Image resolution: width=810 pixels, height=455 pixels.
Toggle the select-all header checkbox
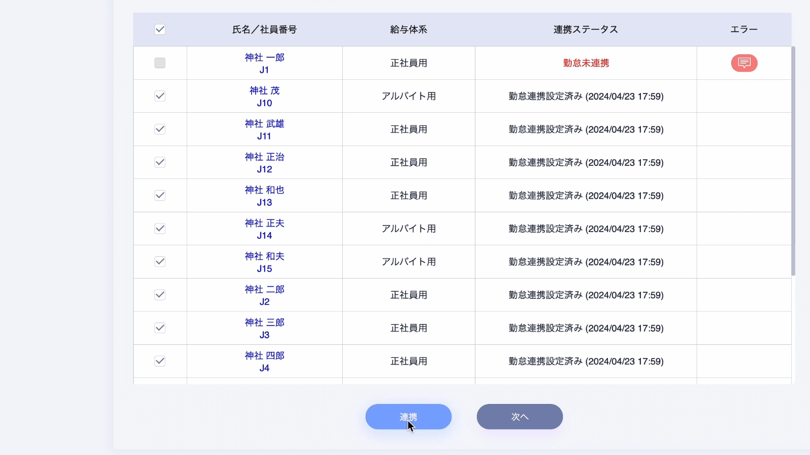160,29
